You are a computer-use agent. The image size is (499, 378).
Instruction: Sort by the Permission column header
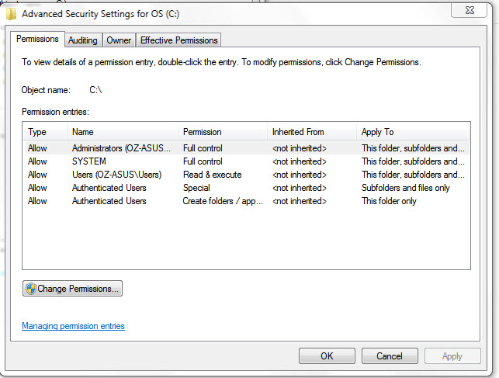coord(223,132)
